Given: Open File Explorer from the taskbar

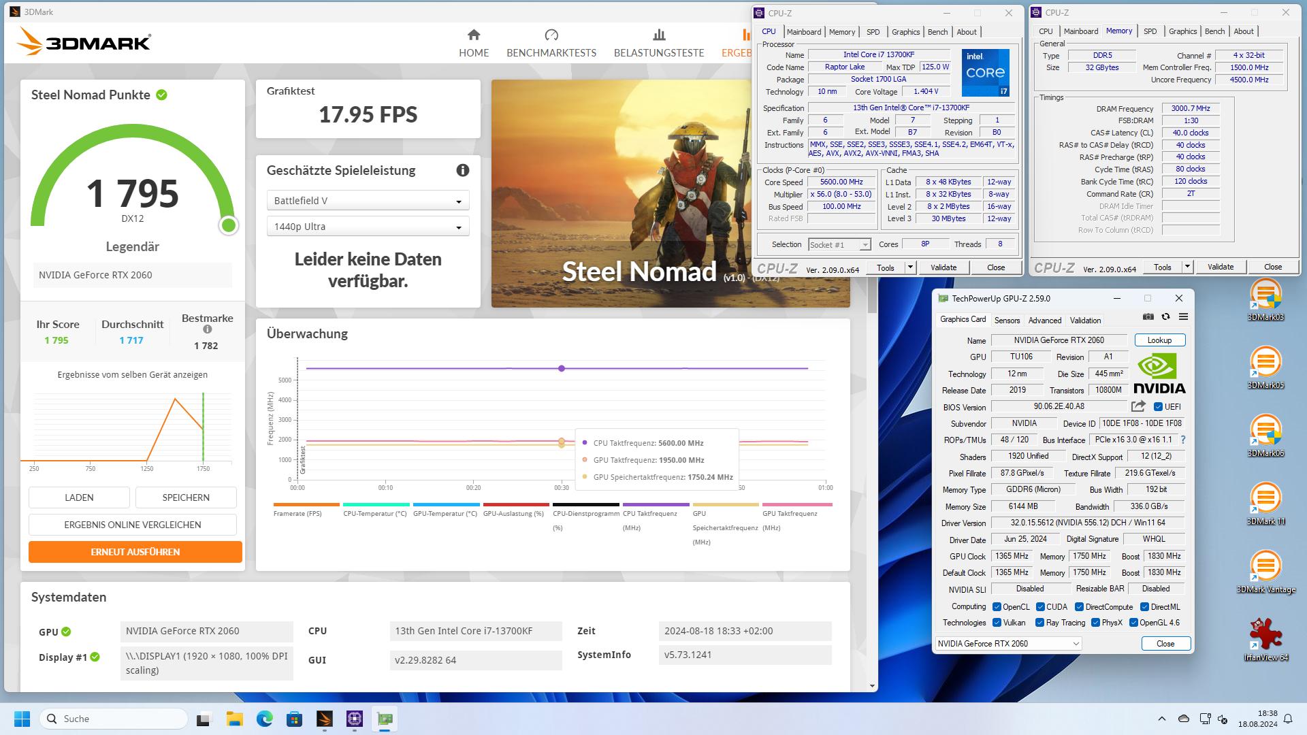Looking at the screenshot, I should [235, 719].
